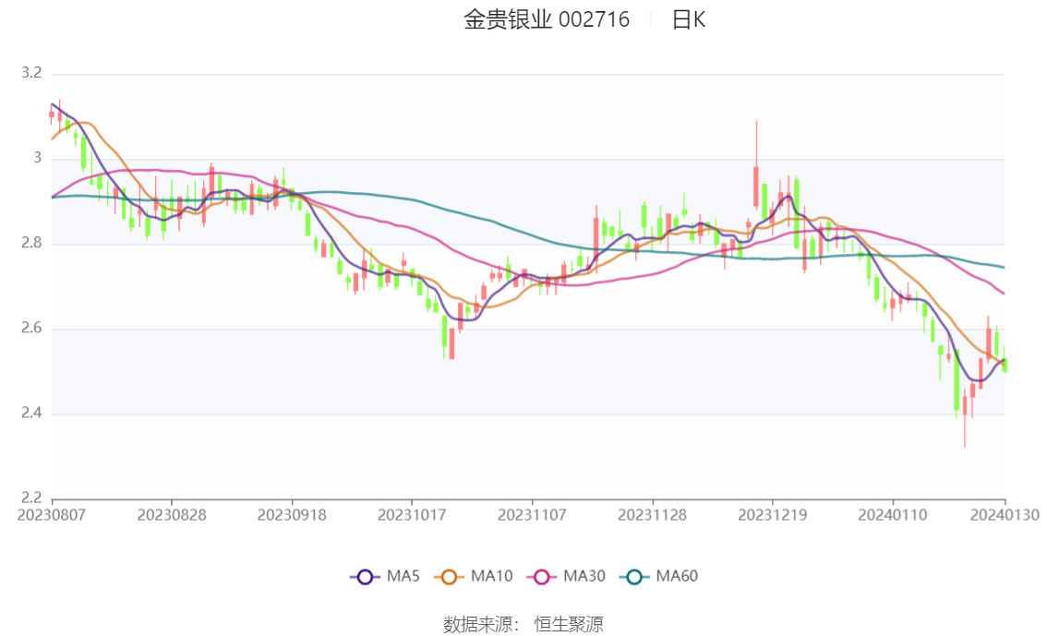This screenshot has width=1047, height=636.
Task: Click the pink MA30 legend circle
Action: coord(542,577)
